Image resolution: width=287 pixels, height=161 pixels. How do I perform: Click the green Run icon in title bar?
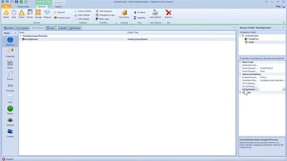tap(21, 2)
